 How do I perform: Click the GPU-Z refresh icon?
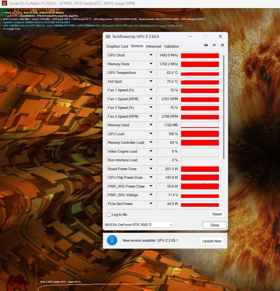(x=214, y=45)
